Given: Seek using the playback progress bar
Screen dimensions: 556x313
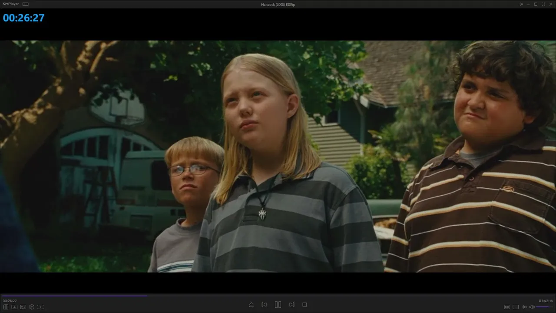Looking at the screenshot, I should (x=278, y=296).
